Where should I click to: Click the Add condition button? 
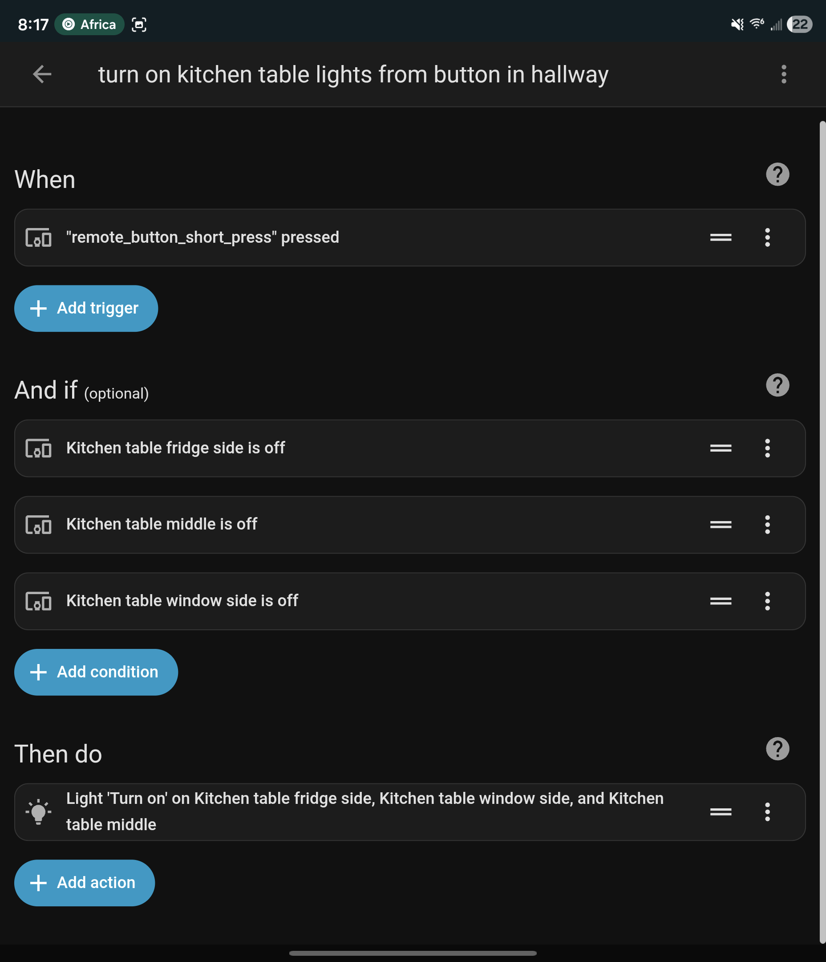(96, 672)
